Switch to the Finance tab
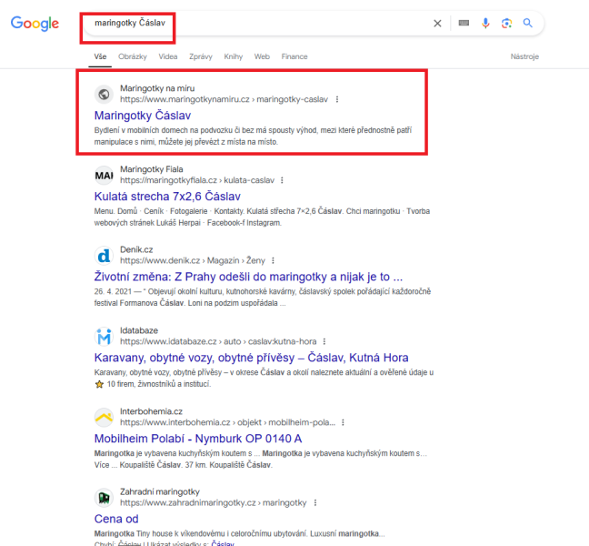The width and height of the screenshot is (589, 546). coord(294,56)
